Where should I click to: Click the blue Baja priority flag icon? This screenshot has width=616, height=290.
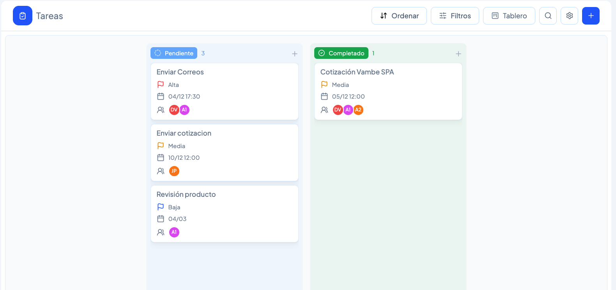pos(161,207)
